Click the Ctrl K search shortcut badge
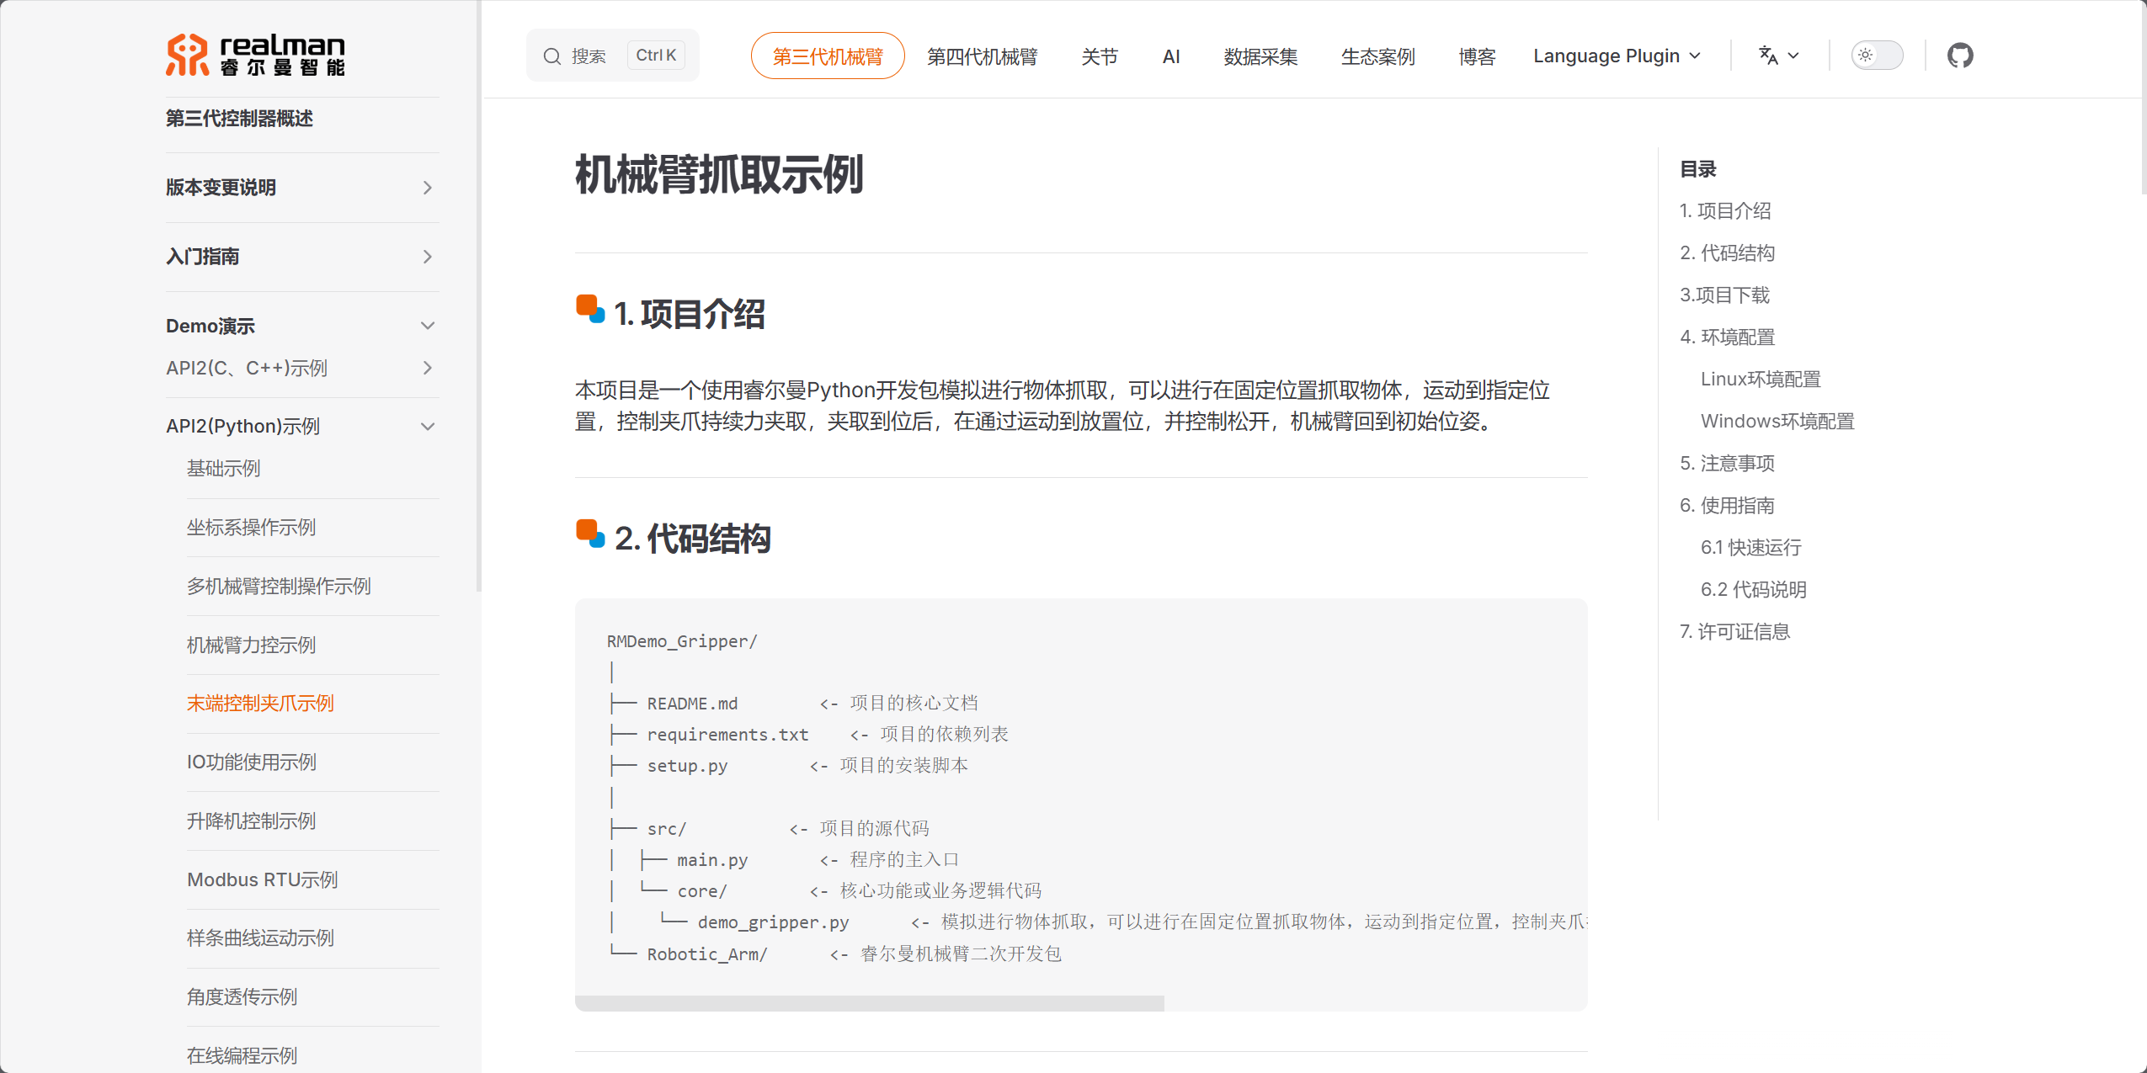Image resolution: width=2147 pixels, height=1073 pixels. click(655, 55)
